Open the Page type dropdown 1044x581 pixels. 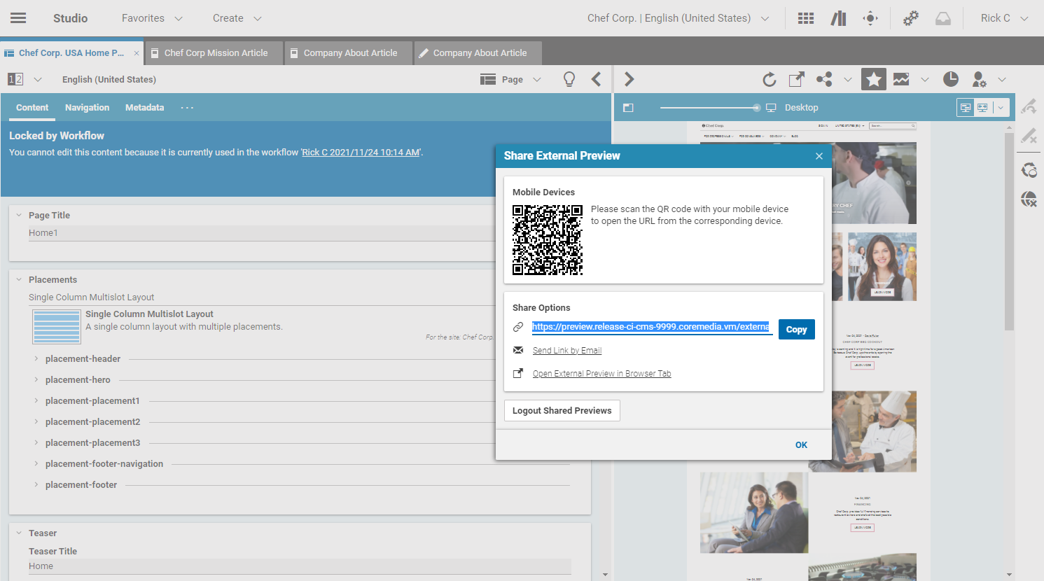pyautogui.click(x=511, y=79)
